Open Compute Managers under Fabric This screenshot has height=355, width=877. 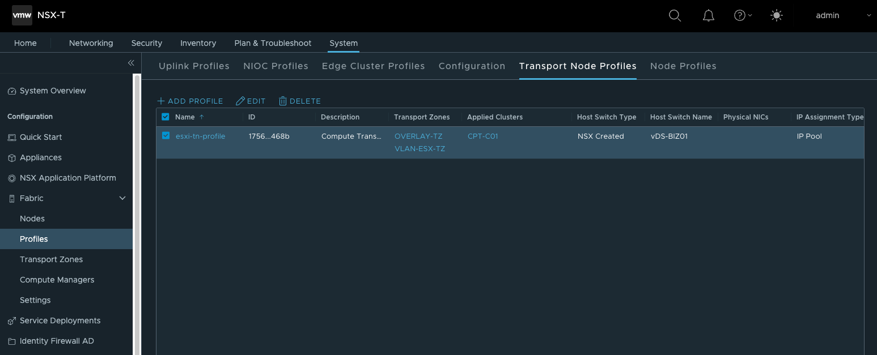[x=57, y=280]
